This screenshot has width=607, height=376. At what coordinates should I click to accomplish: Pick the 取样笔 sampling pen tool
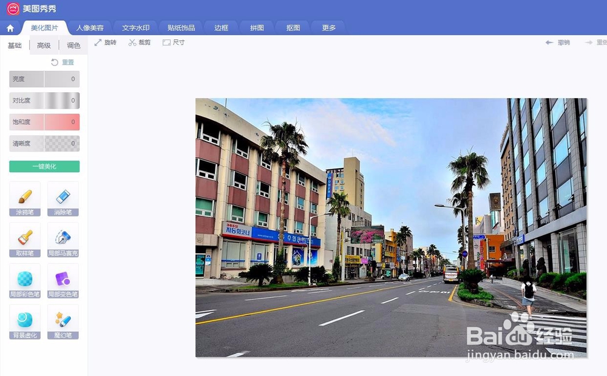[x=24, y=240]
